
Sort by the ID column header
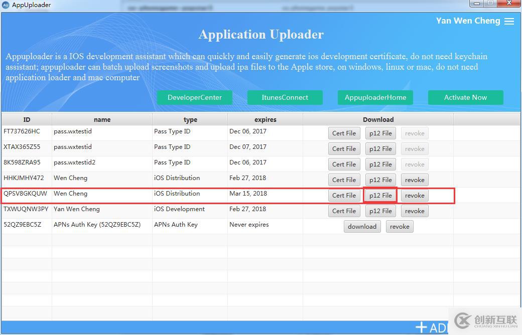27,119
